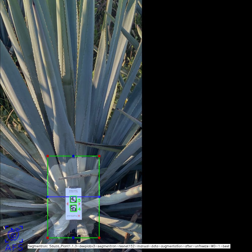The width and height of the screenshot is (252, 252).
Task: Click the right endpoint of the blue line
Action: tap(99, 197)
